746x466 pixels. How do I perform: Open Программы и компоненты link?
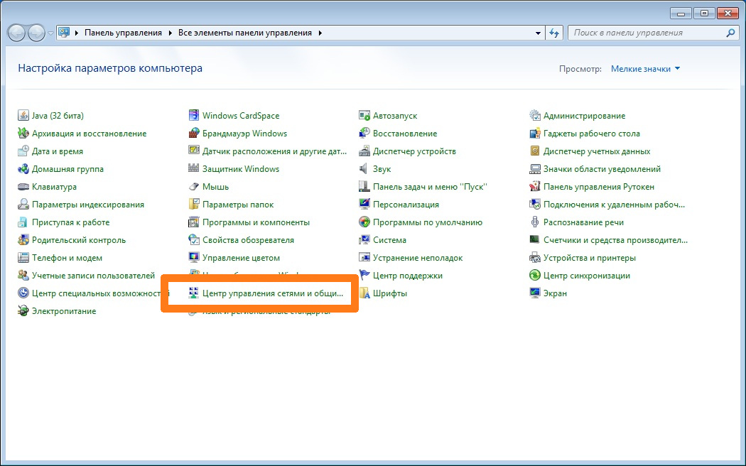[256, 222]
